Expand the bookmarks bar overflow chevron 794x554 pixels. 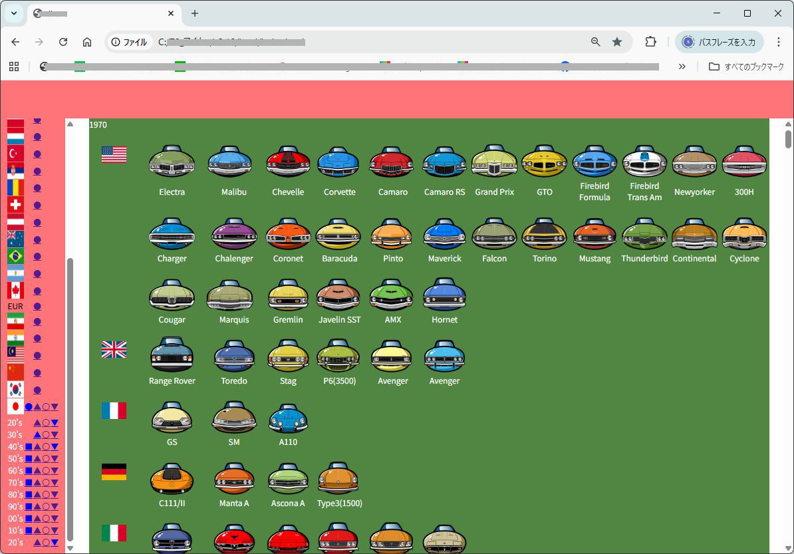(682, 67)
